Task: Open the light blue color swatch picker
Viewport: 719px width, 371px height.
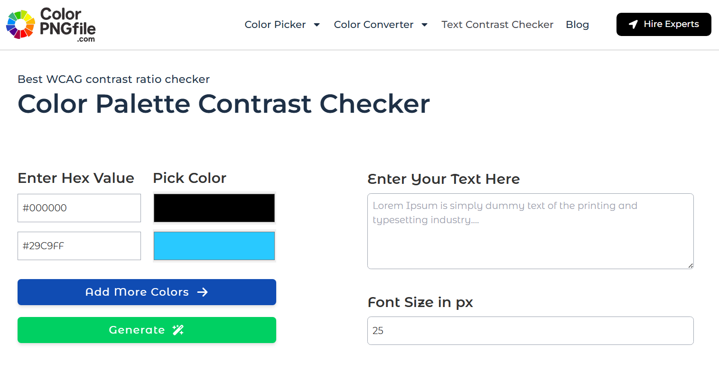Action: pos(214,245)
